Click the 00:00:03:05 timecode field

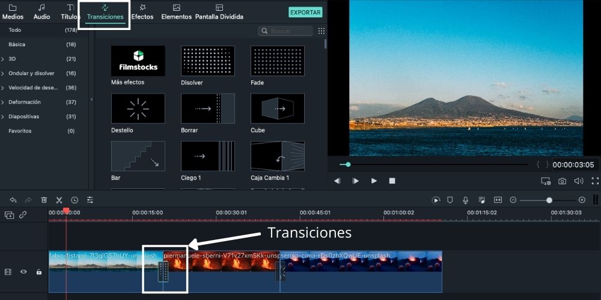(x=574, y=165)
